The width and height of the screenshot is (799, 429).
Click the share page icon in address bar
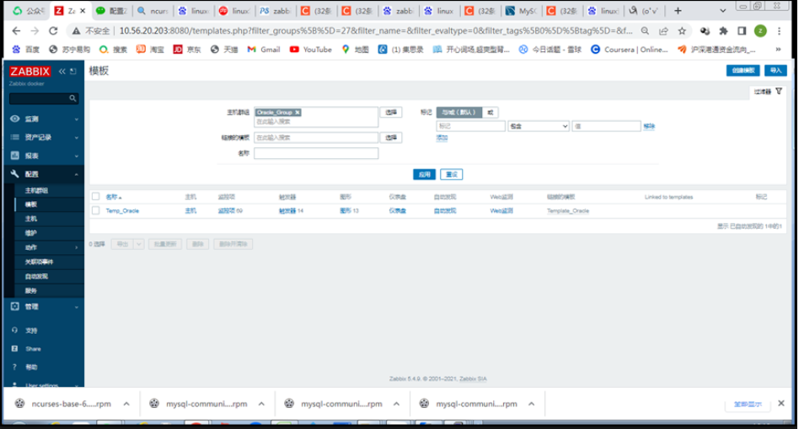pyautogui.click(x=663, y=31)
